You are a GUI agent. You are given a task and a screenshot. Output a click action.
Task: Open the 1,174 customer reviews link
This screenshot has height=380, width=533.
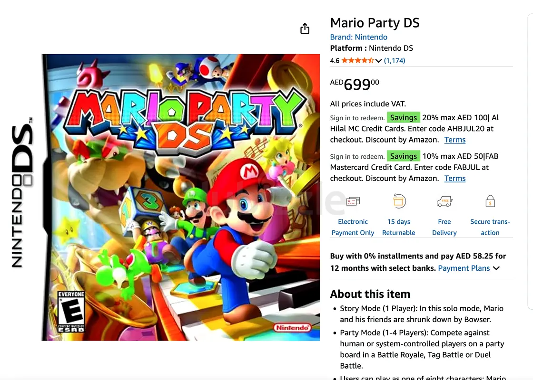click(x=395, y=60)
